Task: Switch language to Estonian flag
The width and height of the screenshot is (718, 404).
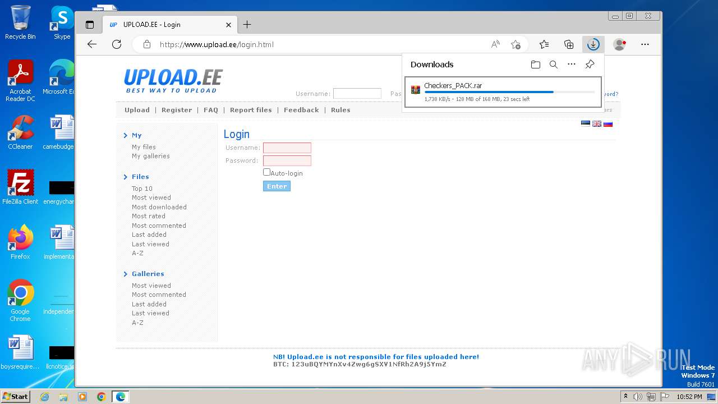Action: 586,124
